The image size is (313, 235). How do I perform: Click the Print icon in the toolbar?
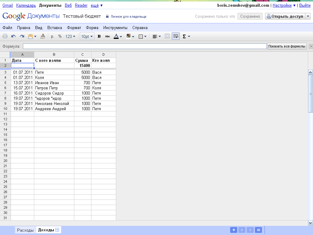(x=5, y=36)
